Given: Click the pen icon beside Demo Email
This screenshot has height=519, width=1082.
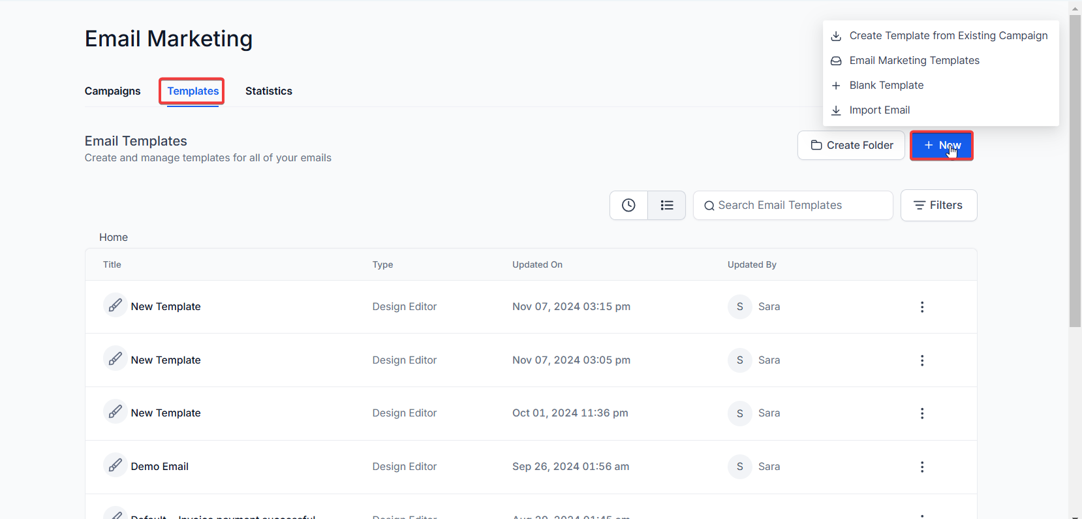Looking at the screenshot, I should click(115, 465).
